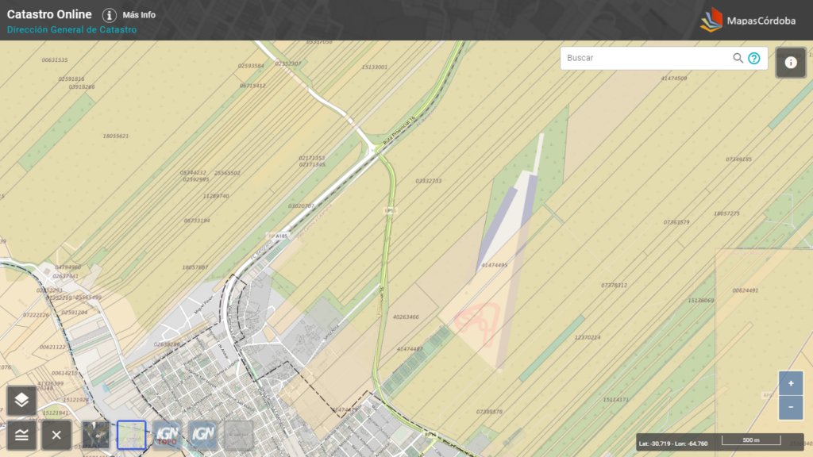Click the search magnifier icon

tap(738, 58)
